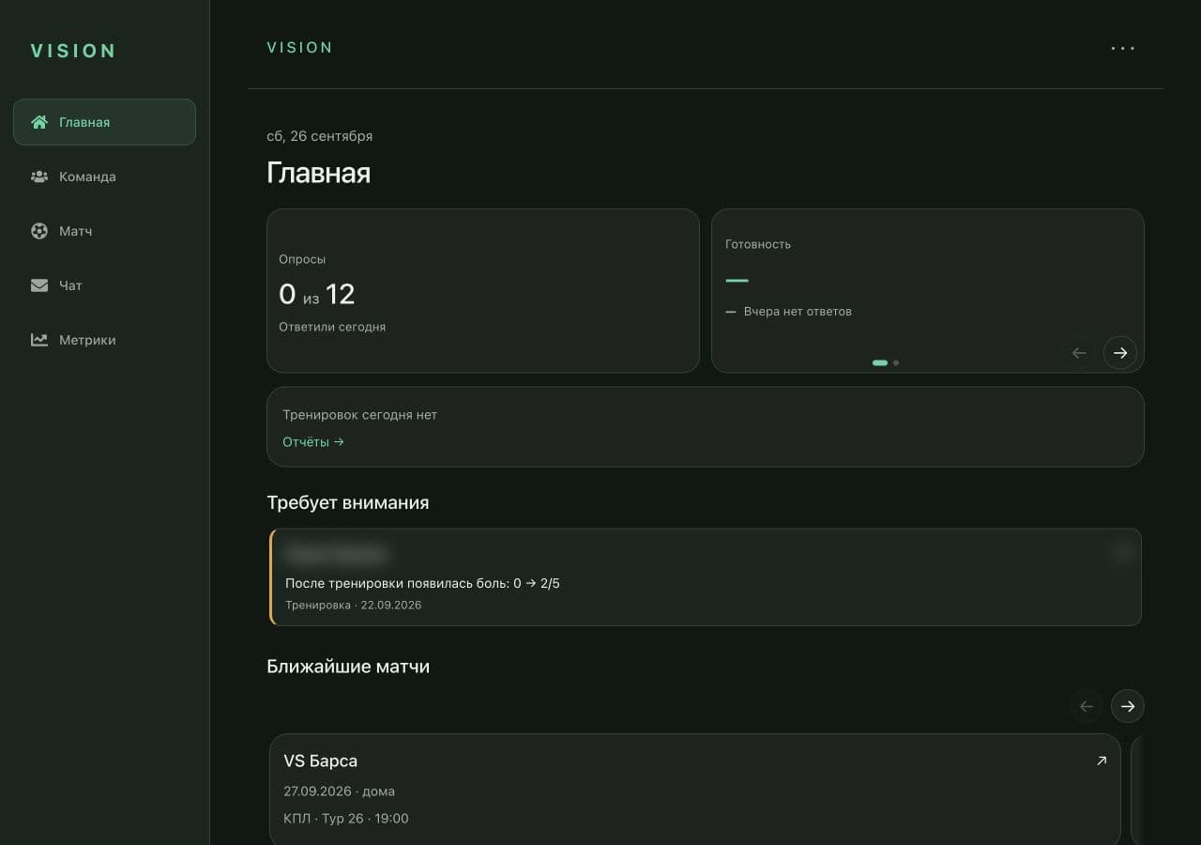Click 'КПЛ · Тур 26 · 19:00' line
Image resolution: width=1201 pixels, height=845 pixels.
(346, 818)
